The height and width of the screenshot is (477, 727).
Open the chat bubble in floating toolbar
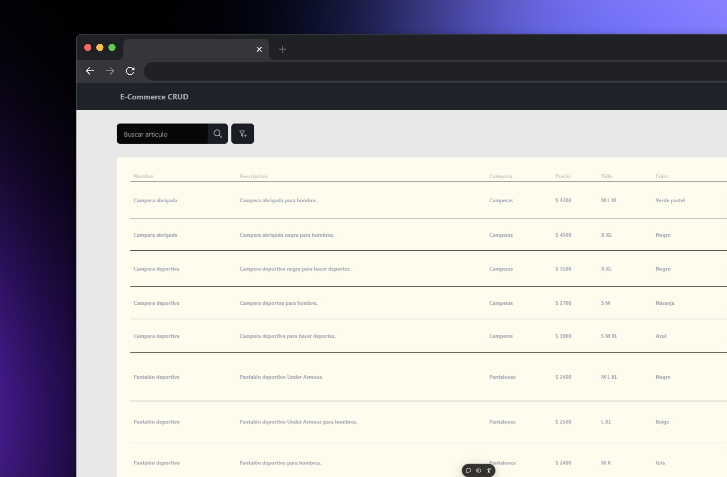tap(468, 471)
